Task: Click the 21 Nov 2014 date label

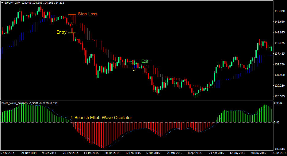Action: coord(29,153)
